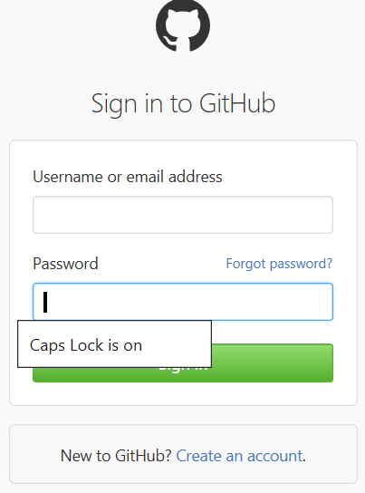Follow the Create an account link
The width and height of the screenshot is (365, 493).
point(240,456)
